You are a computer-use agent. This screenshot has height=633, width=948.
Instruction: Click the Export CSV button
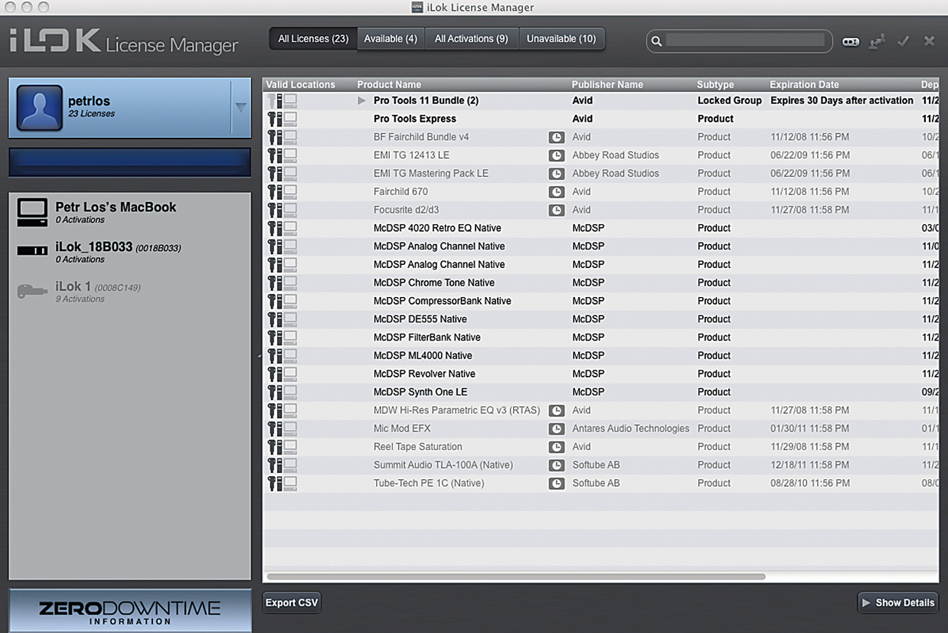pyautogui.click(x=291, y=603)
